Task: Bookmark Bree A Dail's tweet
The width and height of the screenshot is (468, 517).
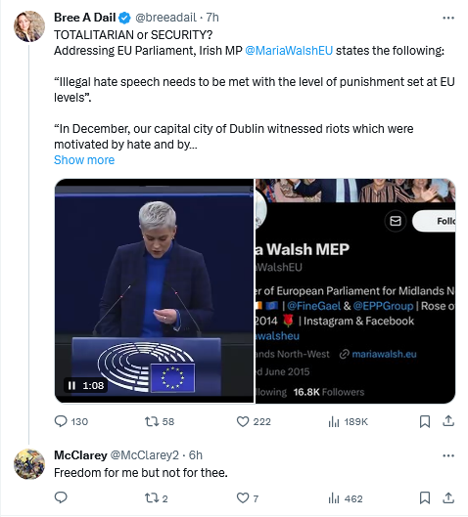Action: coord(425,421)
